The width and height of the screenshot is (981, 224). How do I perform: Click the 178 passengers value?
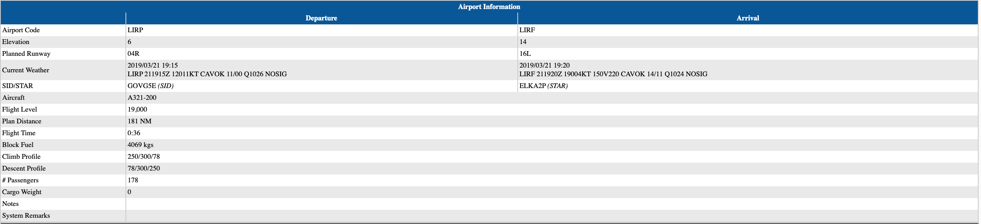point(133,180)
